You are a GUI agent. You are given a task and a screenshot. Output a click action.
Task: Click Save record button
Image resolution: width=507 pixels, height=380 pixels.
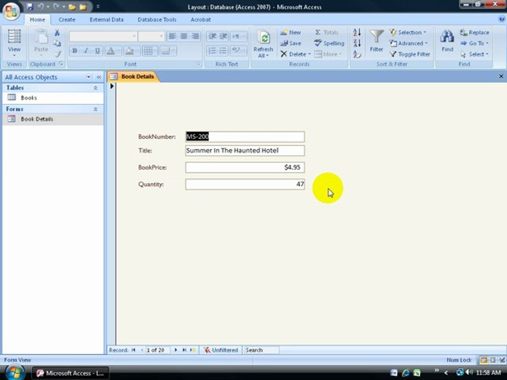click(x=290, y=43)
